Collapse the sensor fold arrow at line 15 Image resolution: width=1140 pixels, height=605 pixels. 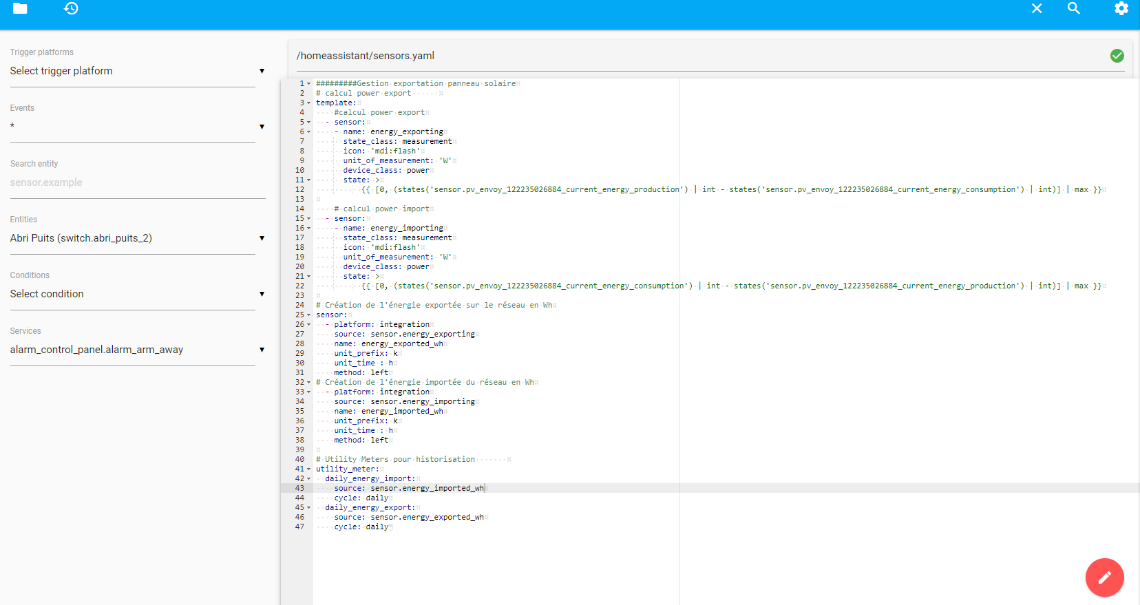pos(309,218)
